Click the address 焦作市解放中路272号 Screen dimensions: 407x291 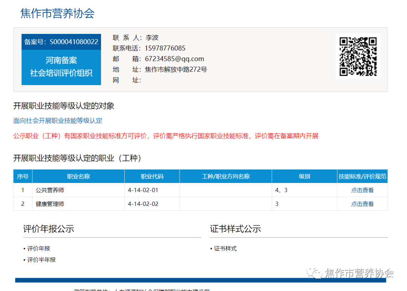click(x=176, y=70)
